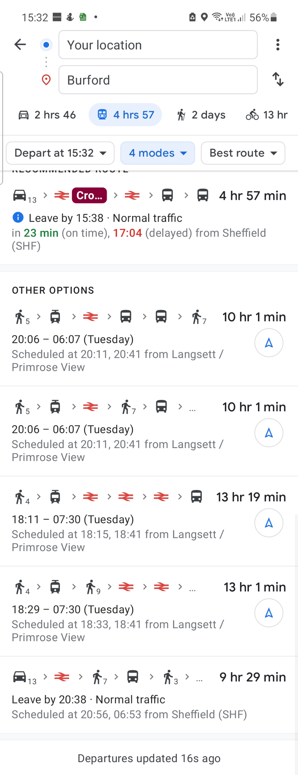Expand the 4 modes filter

[x=158, y=153]
